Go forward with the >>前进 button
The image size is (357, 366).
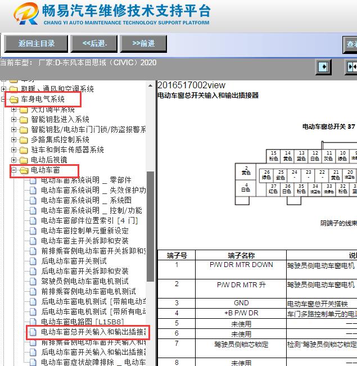(143, 44)
